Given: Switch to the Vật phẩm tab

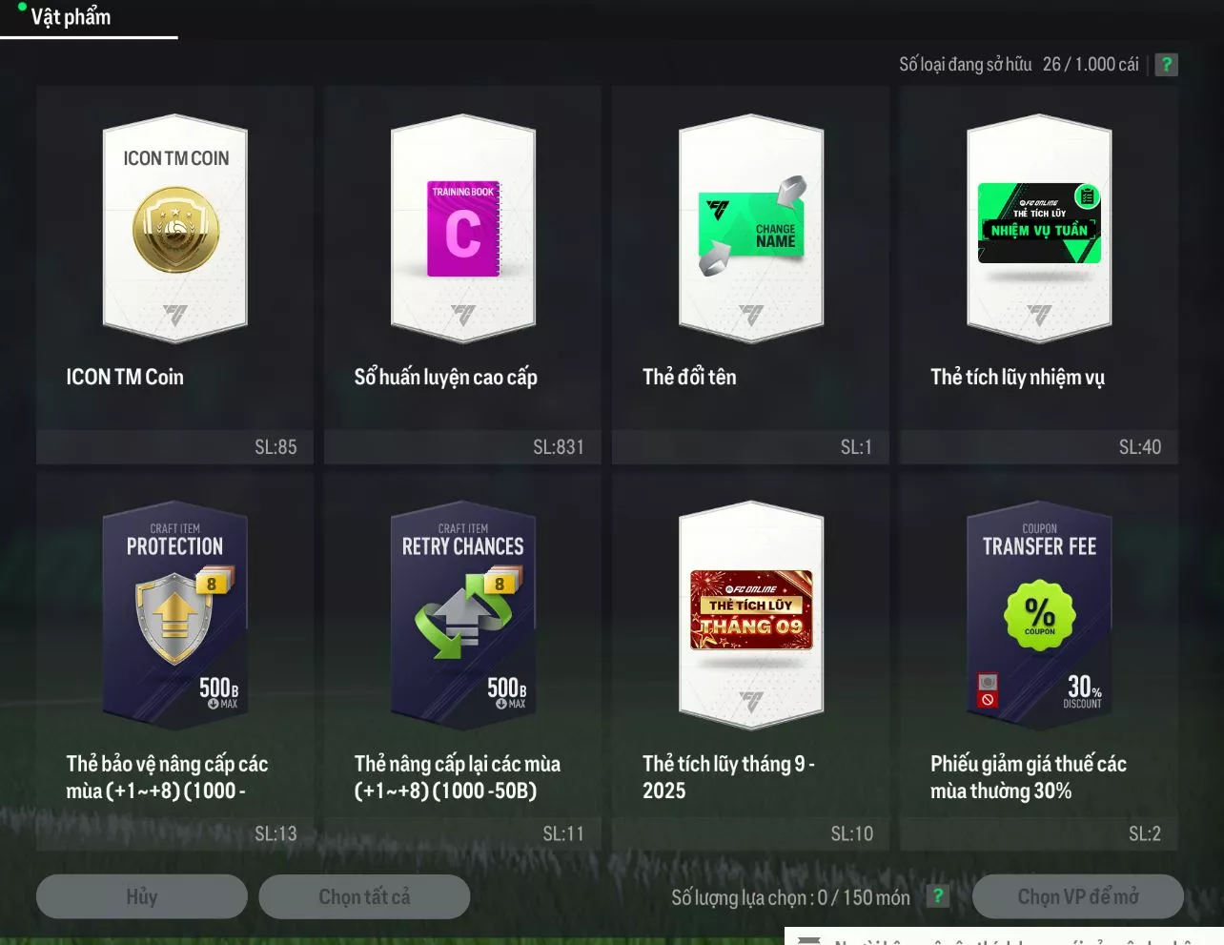Looking at the screenshot, I should click(71, 17).
